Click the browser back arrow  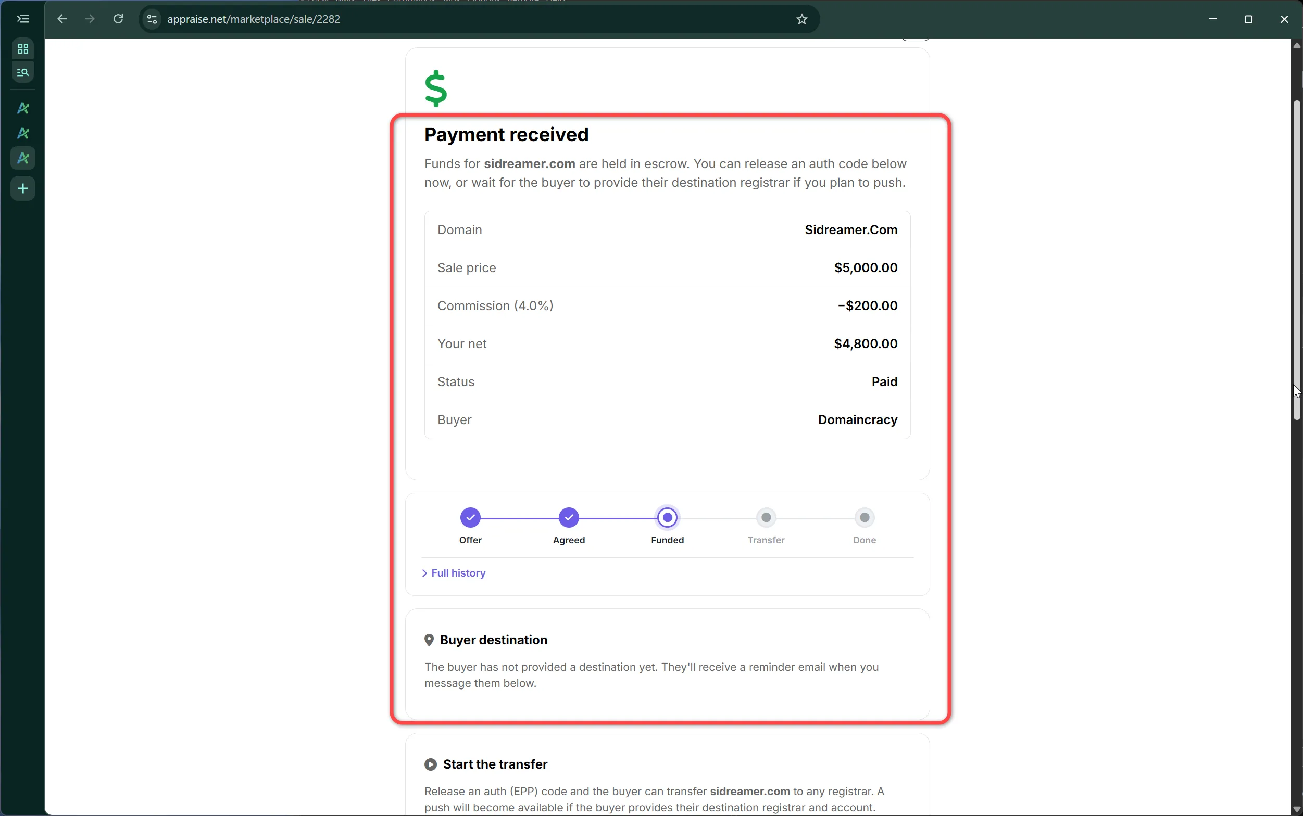[x=62, y=19]
